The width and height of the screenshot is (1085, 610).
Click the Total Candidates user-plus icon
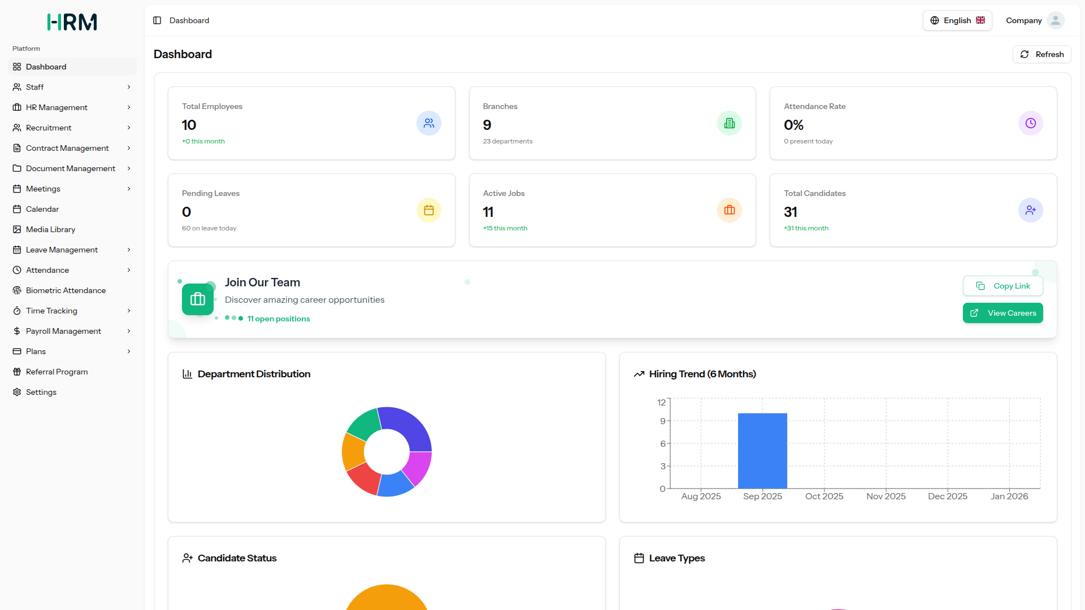point(1030,210)
